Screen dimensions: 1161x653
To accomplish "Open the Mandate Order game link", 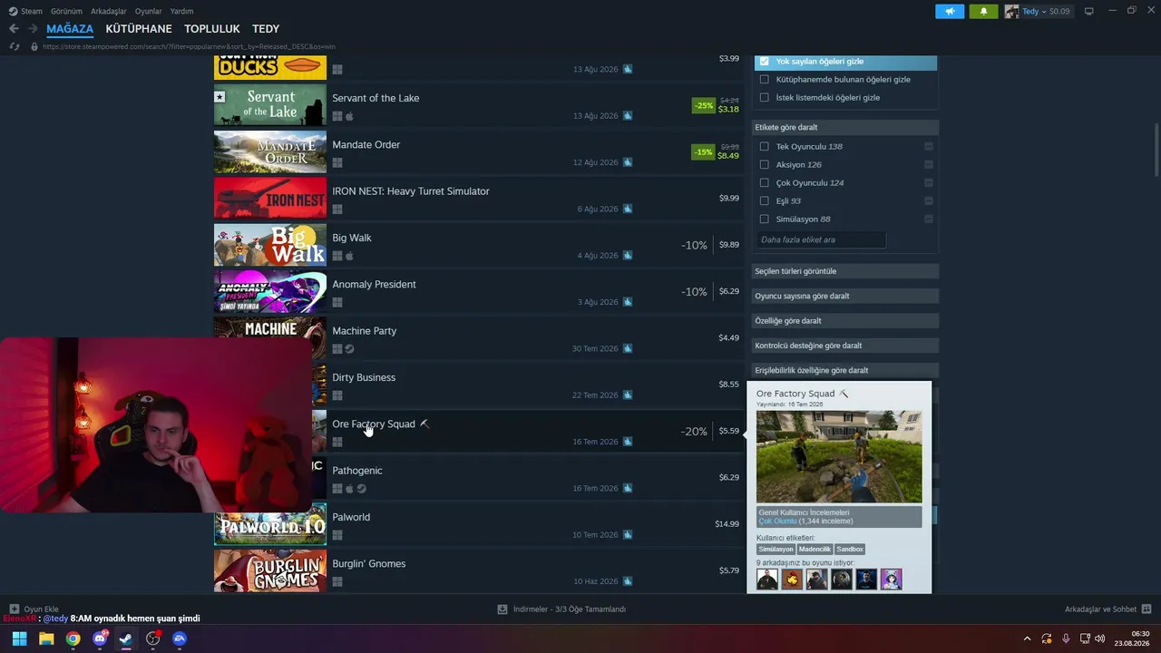I will pyautogui.click(x=366, y=144).
